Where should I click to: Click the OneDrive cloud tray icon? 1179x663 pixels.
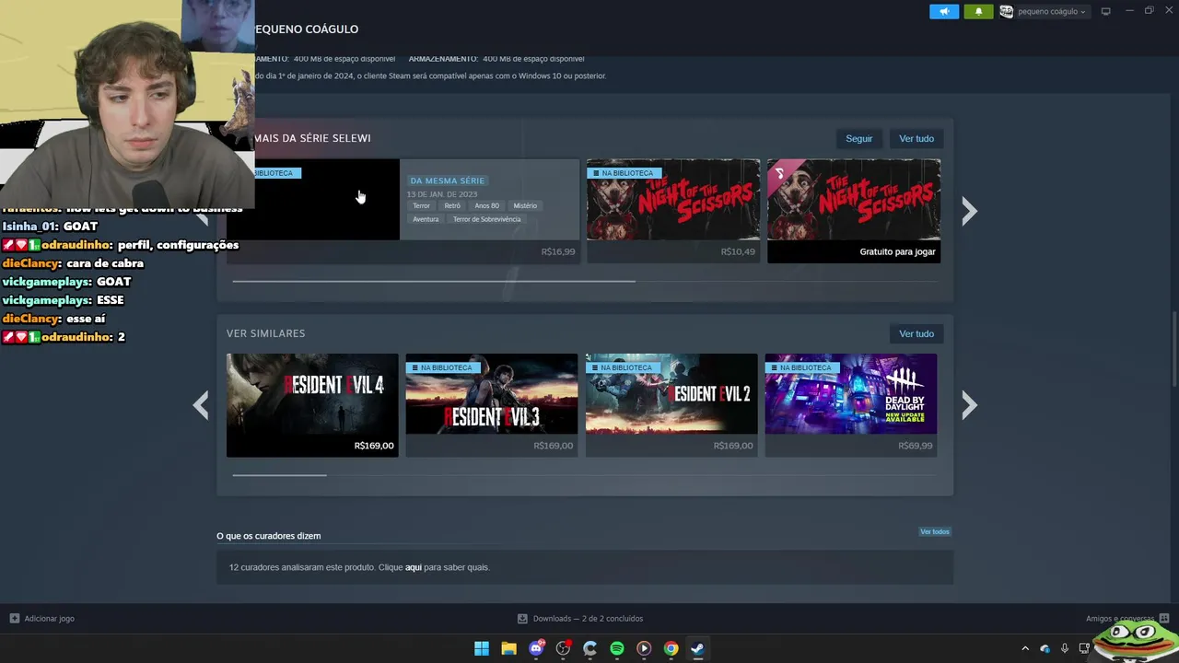pos(1045,648)
